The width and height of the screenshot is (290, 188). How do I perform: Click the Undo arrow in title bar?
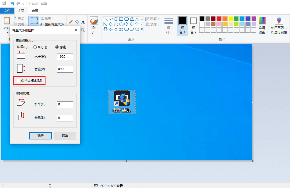point(12,4)
